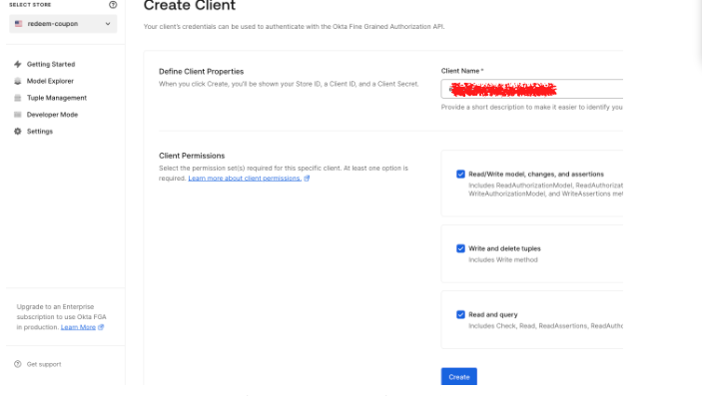
Task: Expand the store selector chevron
Action: 108,24
